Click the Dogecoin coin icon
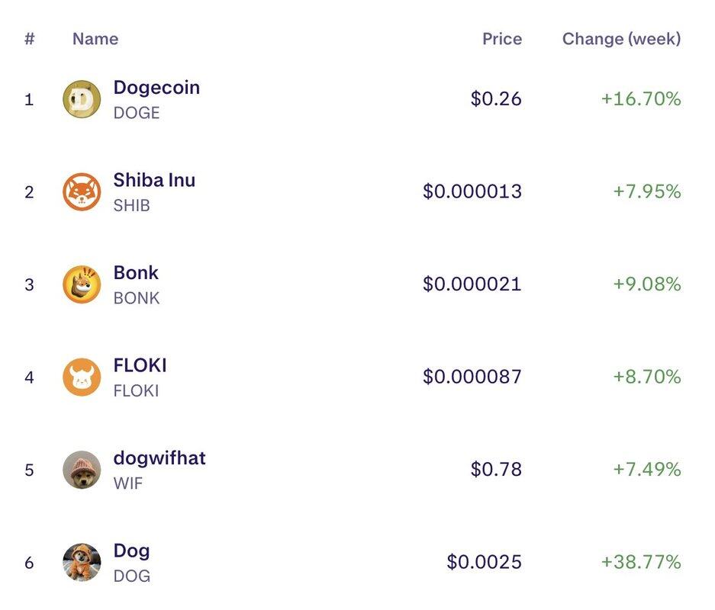The width and height of the screenshot is (715, 610). tap(82, 99)
